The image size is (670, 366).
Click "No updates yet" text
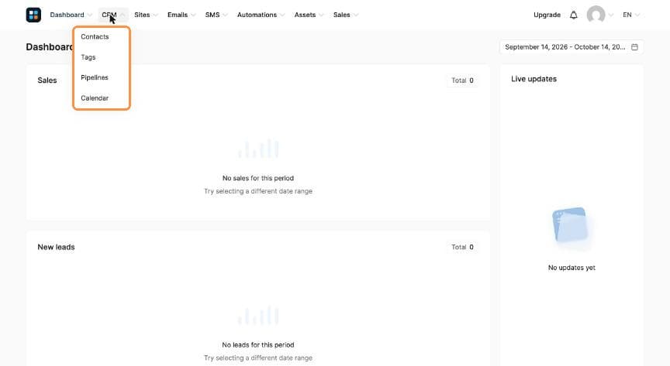[x=572, y=268]
